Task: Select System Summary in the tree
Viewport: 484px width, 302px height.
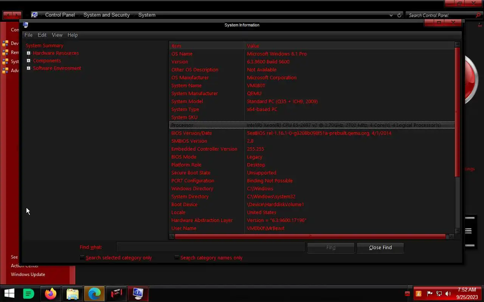Action: coord(45,46)
